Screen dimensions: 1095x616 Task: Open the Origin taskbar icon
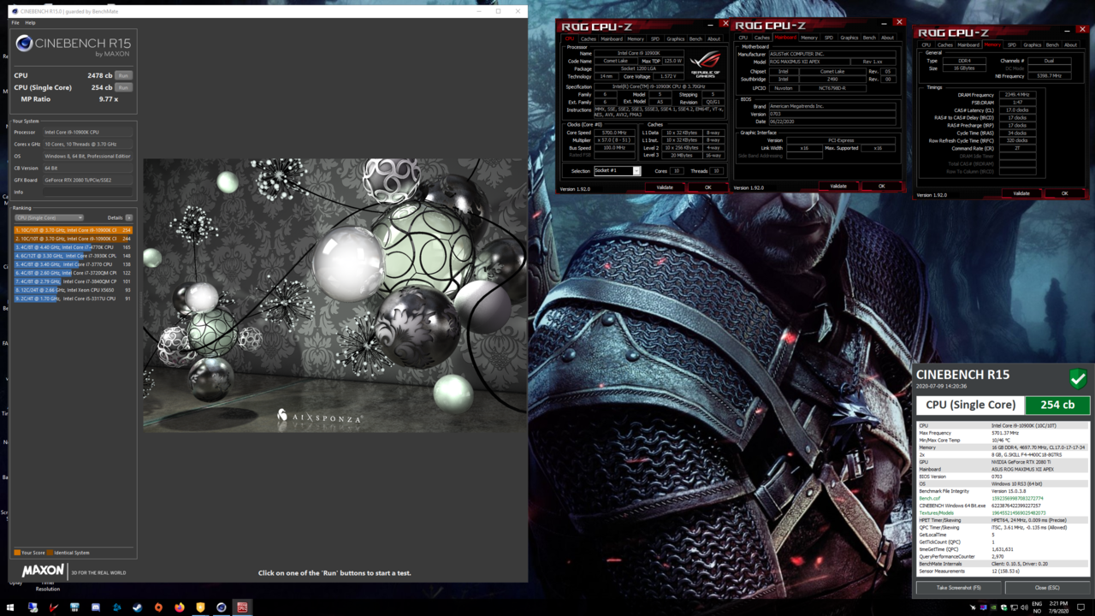[158, 607]
